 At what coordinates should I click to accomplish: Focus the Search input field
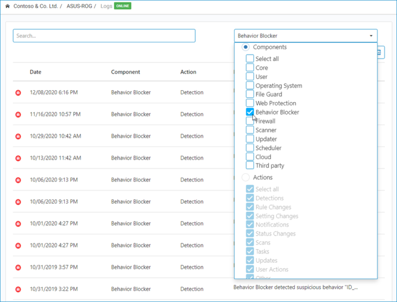pyautogui.click(x=104, y=36)
